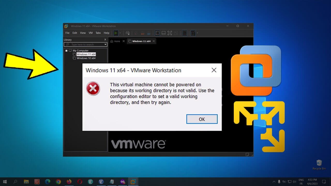Select the Recycle Bin desktop icon
Viewport: 331px width, 186px height.
point(319,165)
